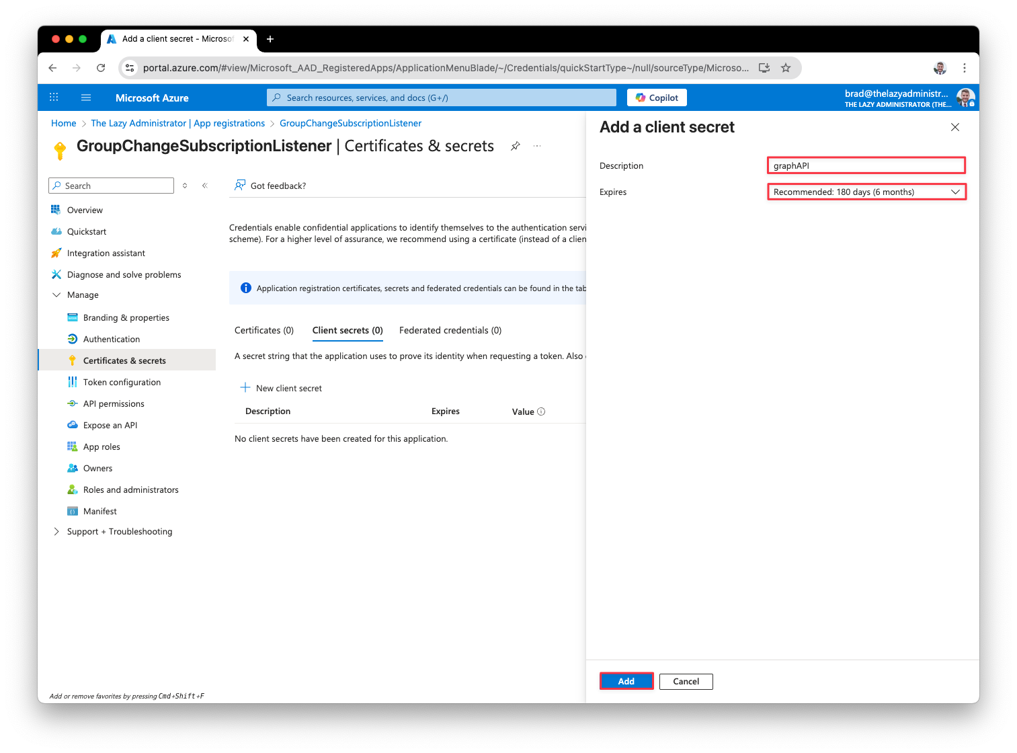
Task: Cancel adding the client secret
Action: pyautogui.click(x=686, y=681)
